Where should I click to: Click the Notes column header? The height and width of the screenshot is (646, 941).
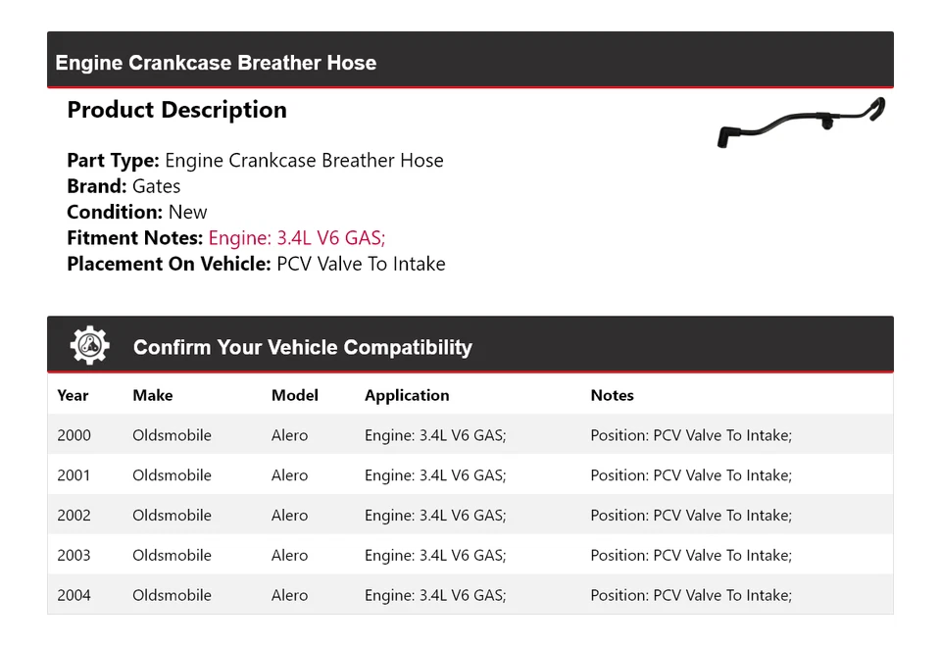(612, 395)
